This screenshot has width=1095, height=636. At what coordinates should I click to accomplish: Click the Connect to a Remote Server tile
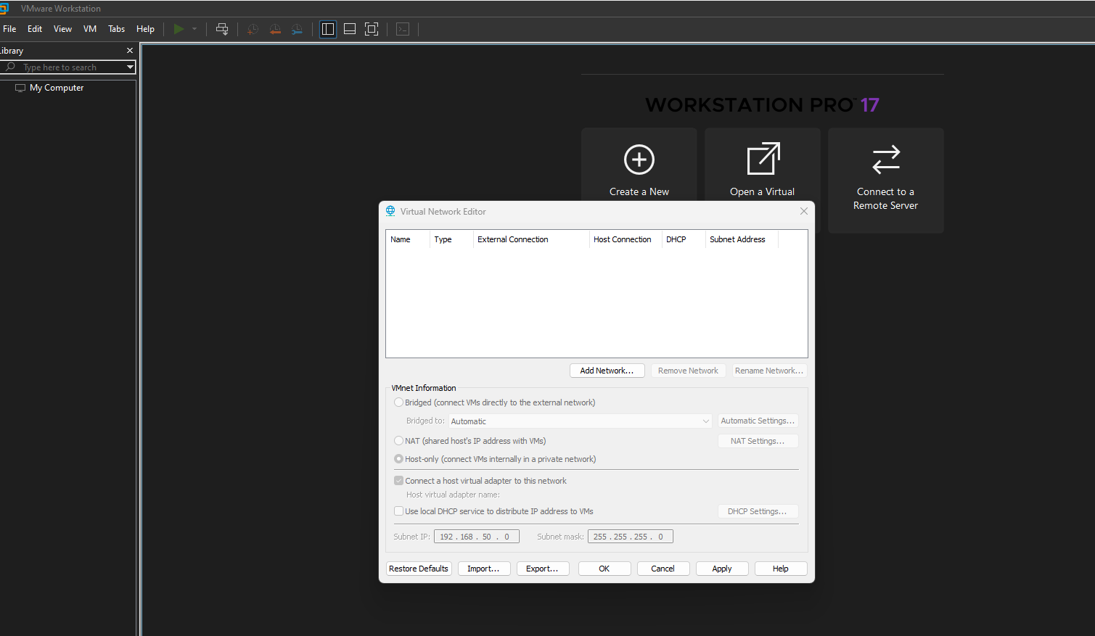[x=886, y=181]
